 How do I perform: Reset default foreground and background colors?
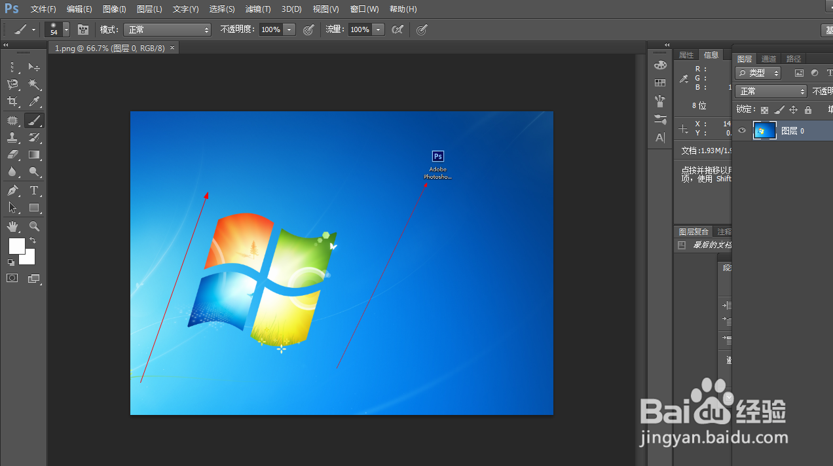(11, 262)
